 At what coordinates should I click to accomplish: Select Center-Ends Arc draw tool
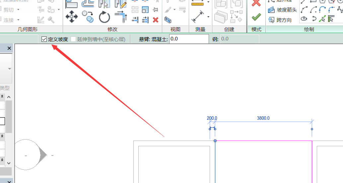313,10
